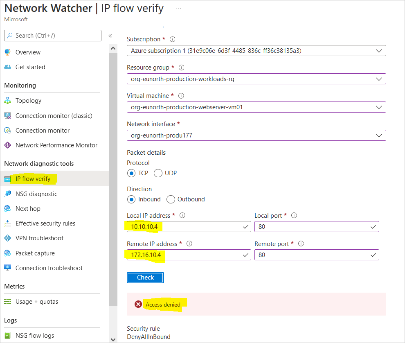Open the Subscription dropdown
The height and width of the screenshot is (343, 405).
tap(256, 51)
